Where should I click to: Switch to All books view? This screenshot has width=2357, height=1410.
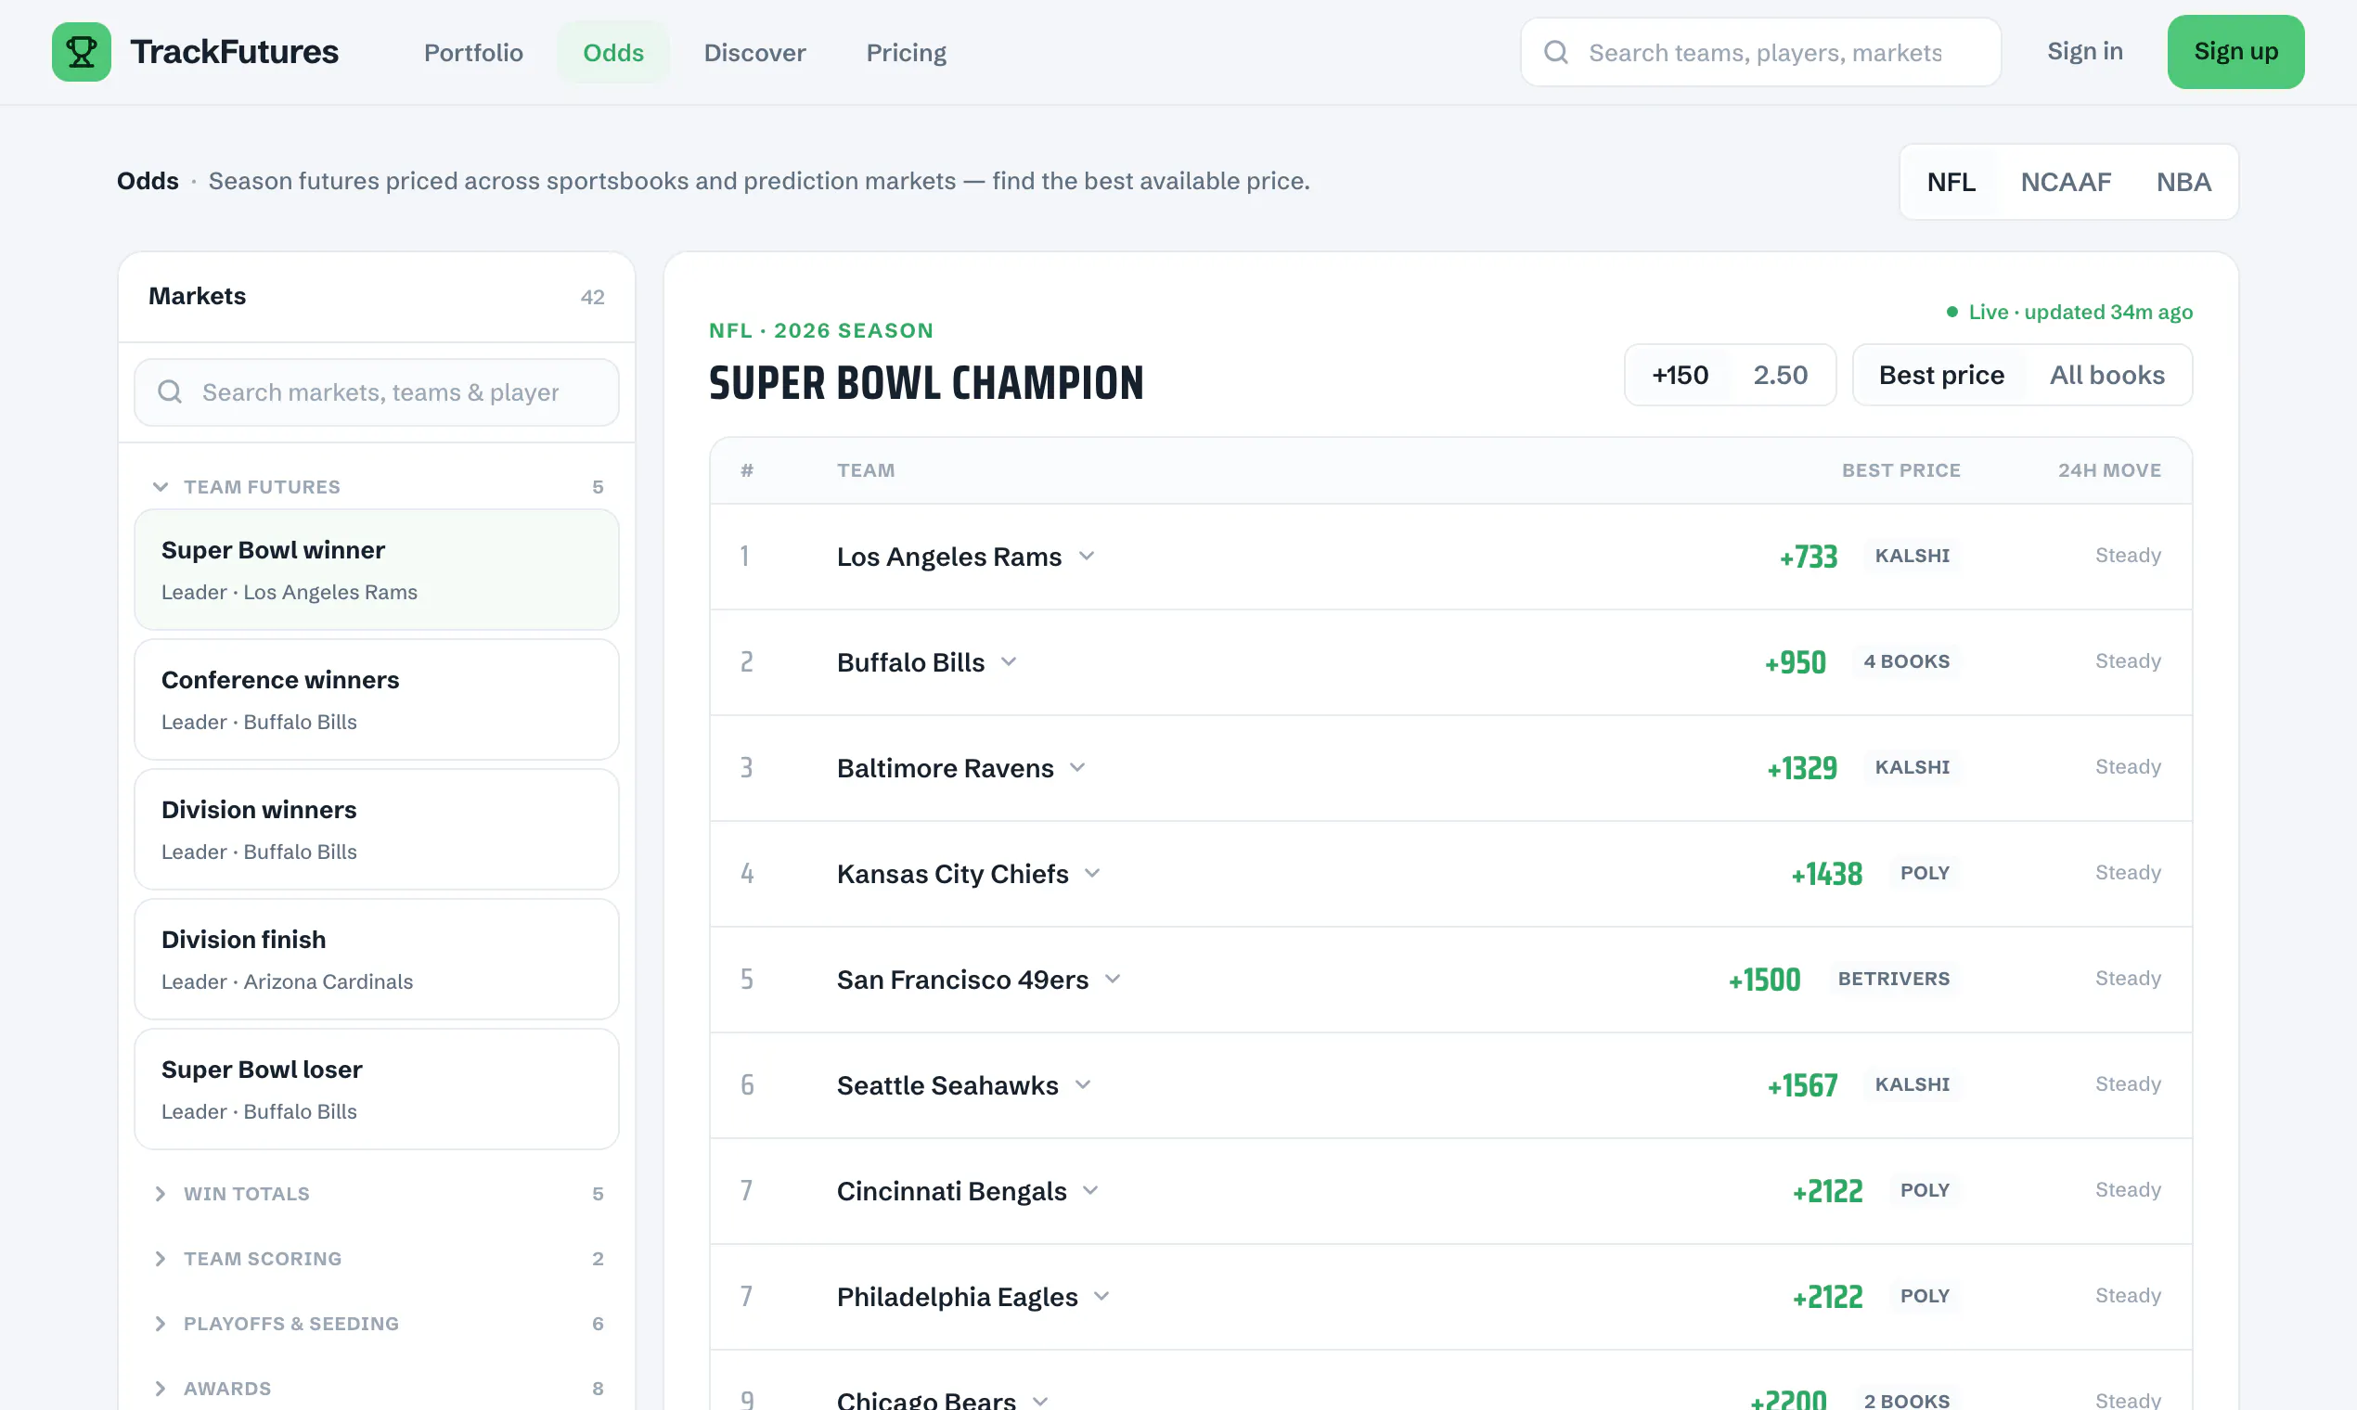(2107, 376)
